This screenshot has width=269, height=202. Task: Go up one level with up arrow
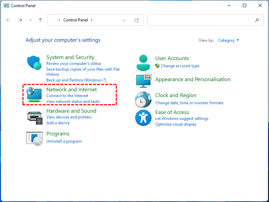(40, 20)
